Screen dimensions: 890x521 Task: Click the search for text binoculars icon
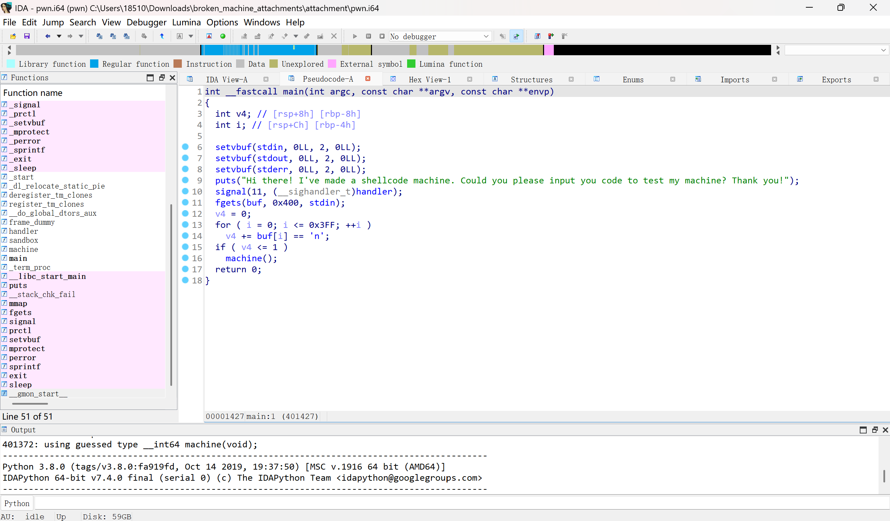113,36
